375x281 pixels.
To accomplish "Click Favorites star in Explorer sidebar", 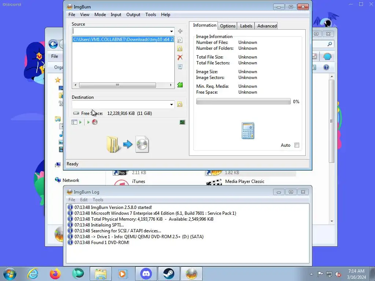I will pos(57,80).
